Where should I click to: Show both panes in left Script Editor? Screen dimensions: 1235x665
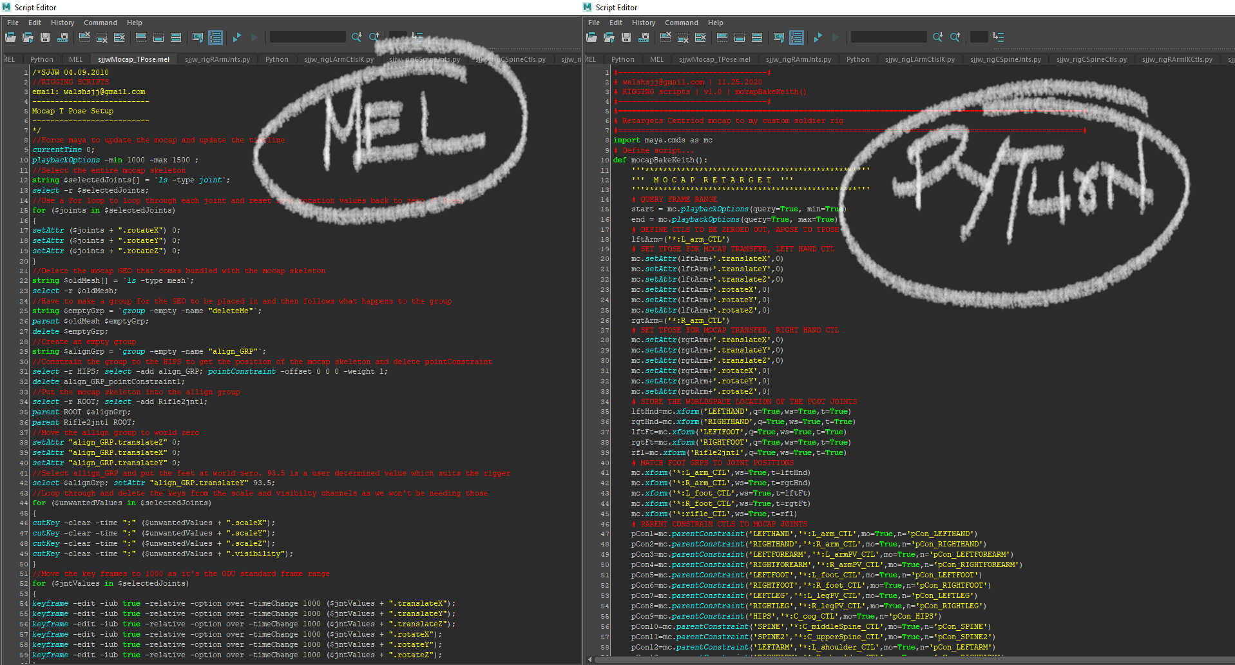176,37
